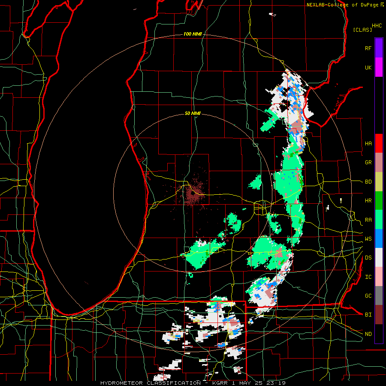The image size is (386, 386).
Task: Click the HYDROMETEOR CLASSIFICATION title text
Action: 151,383
